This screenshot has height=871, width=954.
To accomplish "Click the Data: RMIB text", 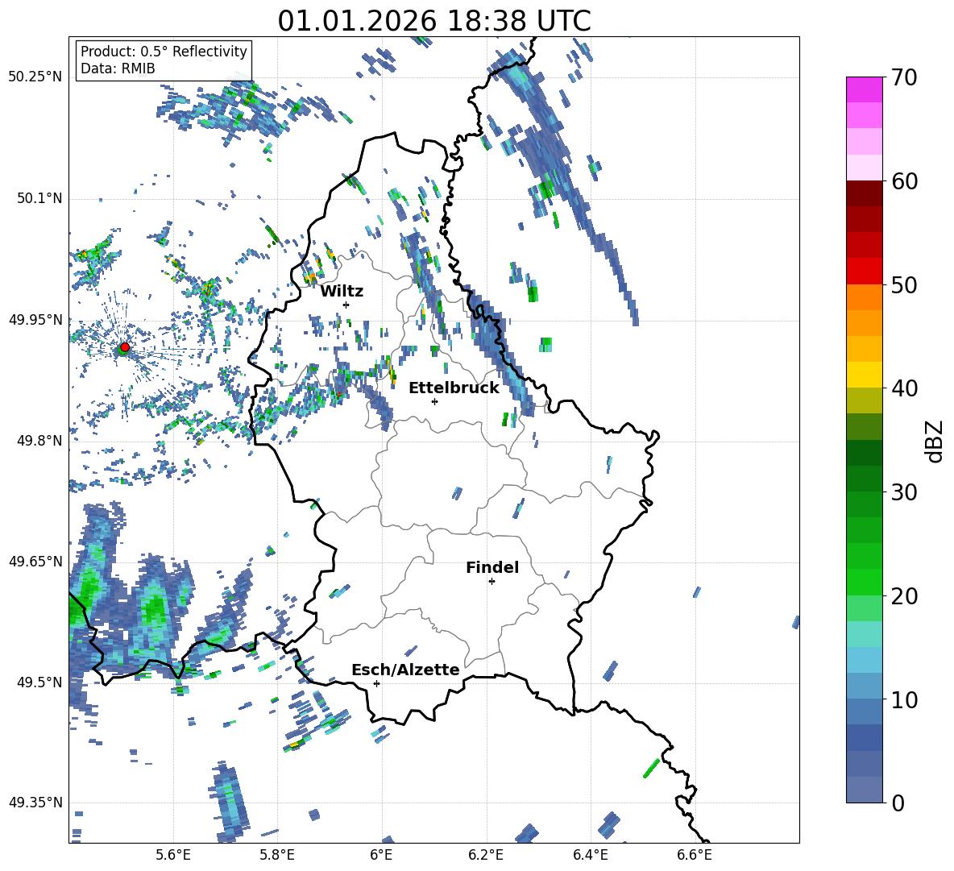I will [118, 68].
